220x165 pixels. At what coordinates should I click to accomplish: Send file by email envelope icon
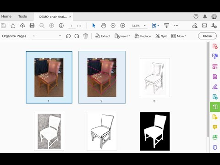(204, 26)
